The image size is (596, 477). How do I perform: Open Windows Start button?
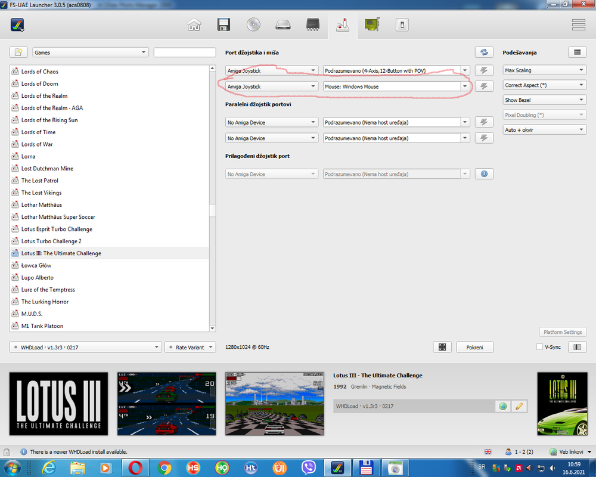coord(11,467)
